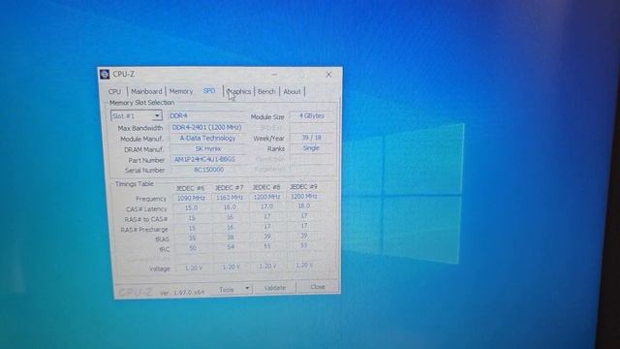Select the Module Size 4 GBytes value
This screenshot has height=349, width=620.
pyautogui.click(x=312, y=116)
